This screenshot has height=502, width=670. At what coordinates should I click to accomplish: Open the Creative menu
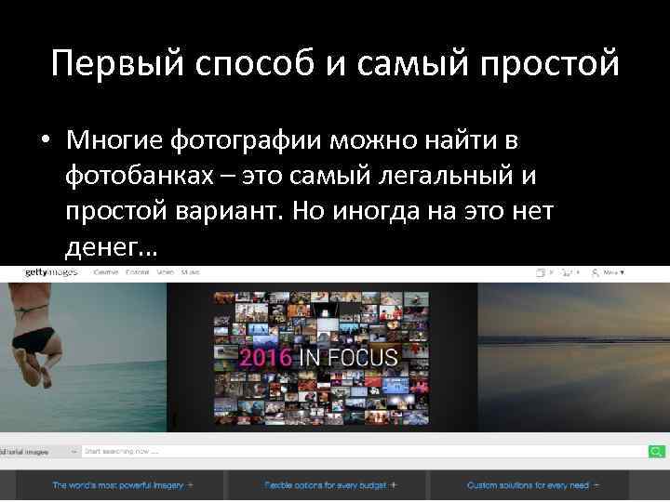point(105,271)
